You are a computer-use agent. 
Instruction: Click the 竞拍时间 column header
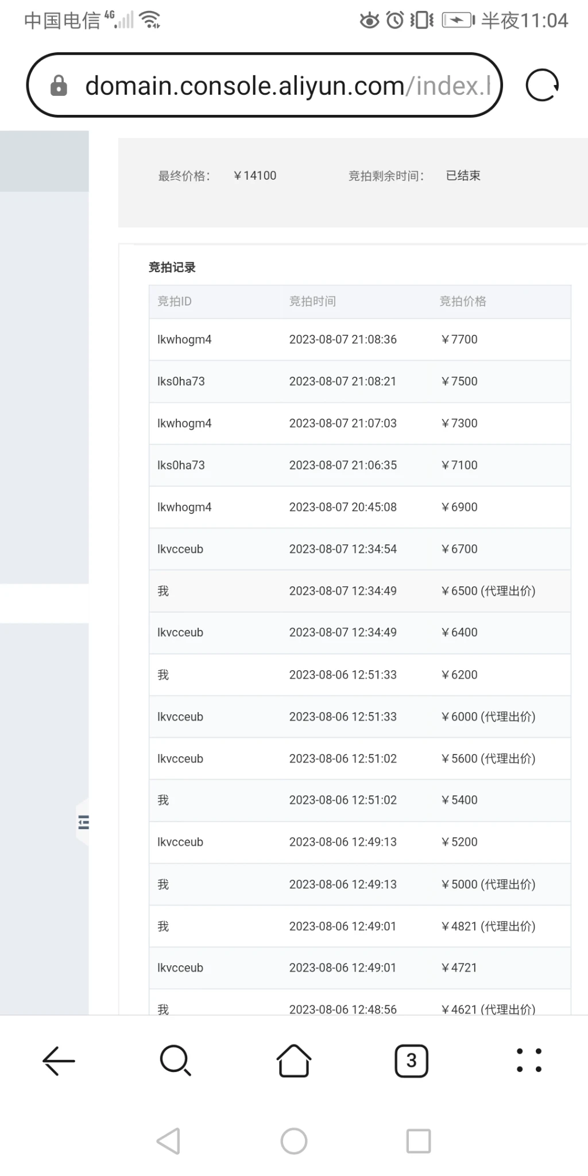click(312, 301)
